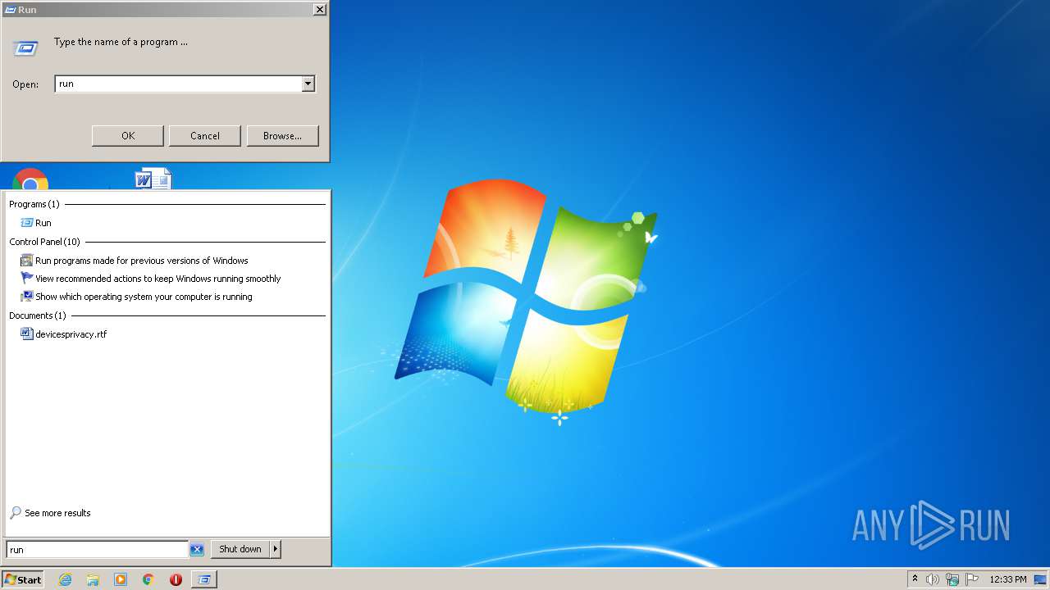The height and width of the screenshot is (590, 1050).
Task: Click the display icon next to the clock
Action: (1039, 579)
